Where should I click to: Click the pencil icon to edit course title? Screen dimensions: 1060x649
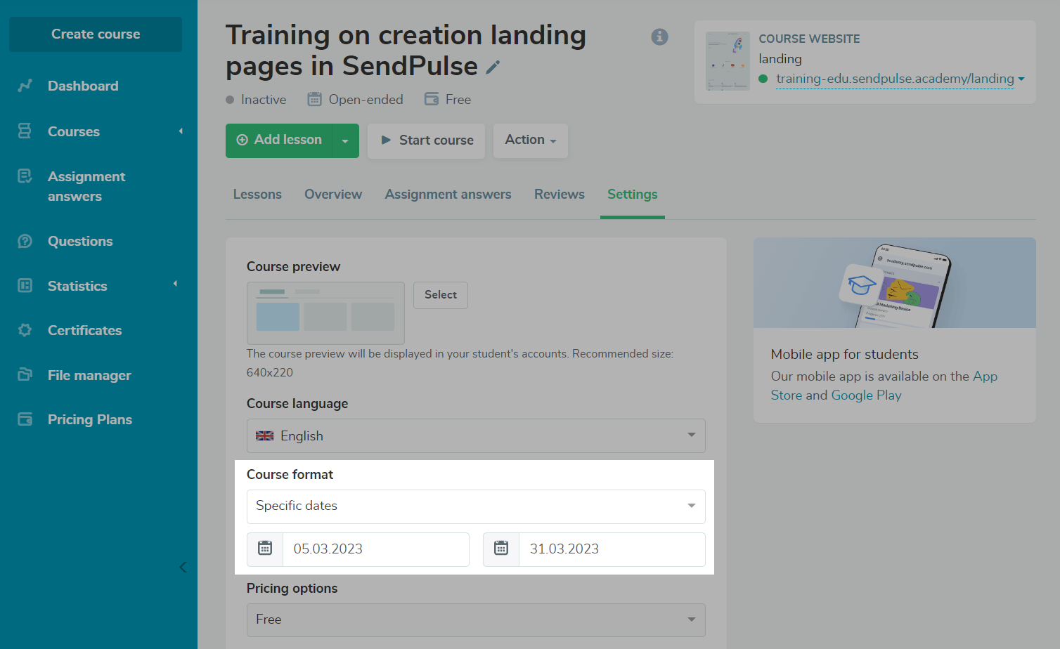coord(493,67)
